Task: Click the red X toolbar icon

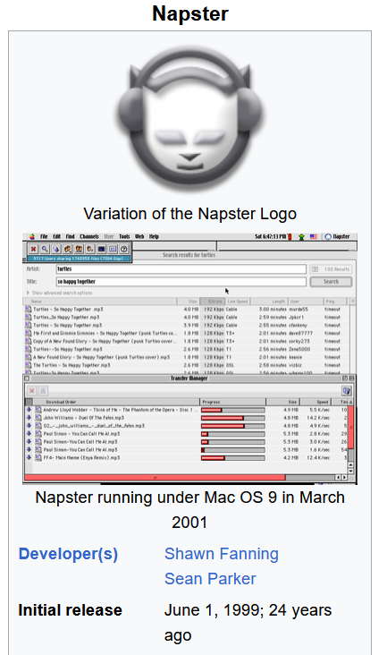Action: coord(33,249)
